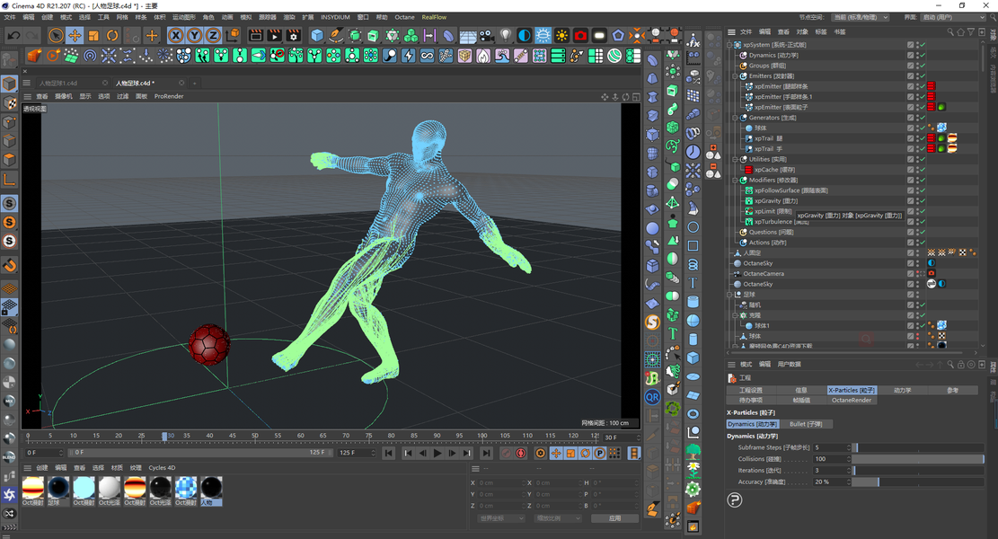Image resolution: width=998 pixels, height=539 pixels.
Task: Select the Live Selection tool
Action: point(56,36)
